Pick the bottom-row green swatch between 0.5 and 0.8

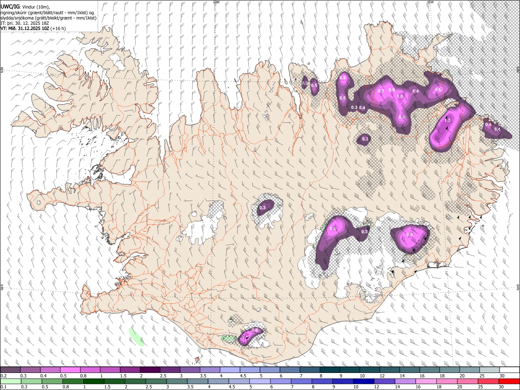[x=52, y=381]
